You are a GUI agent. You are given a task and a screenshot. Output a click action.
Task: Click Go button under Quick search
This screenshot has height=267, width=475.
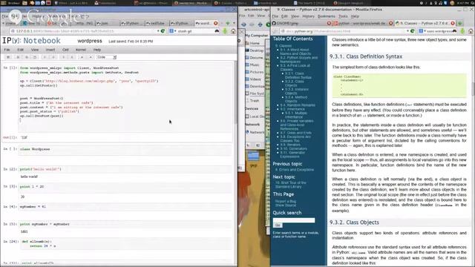click(x=278, y=225)
